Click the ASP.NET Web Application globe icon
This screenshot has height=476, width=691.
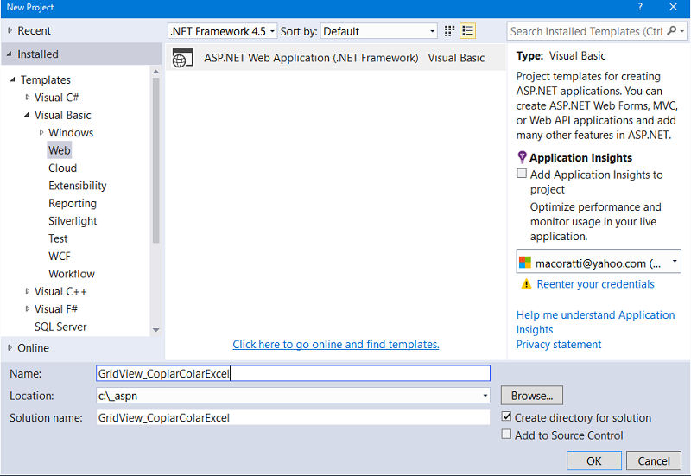182,58
